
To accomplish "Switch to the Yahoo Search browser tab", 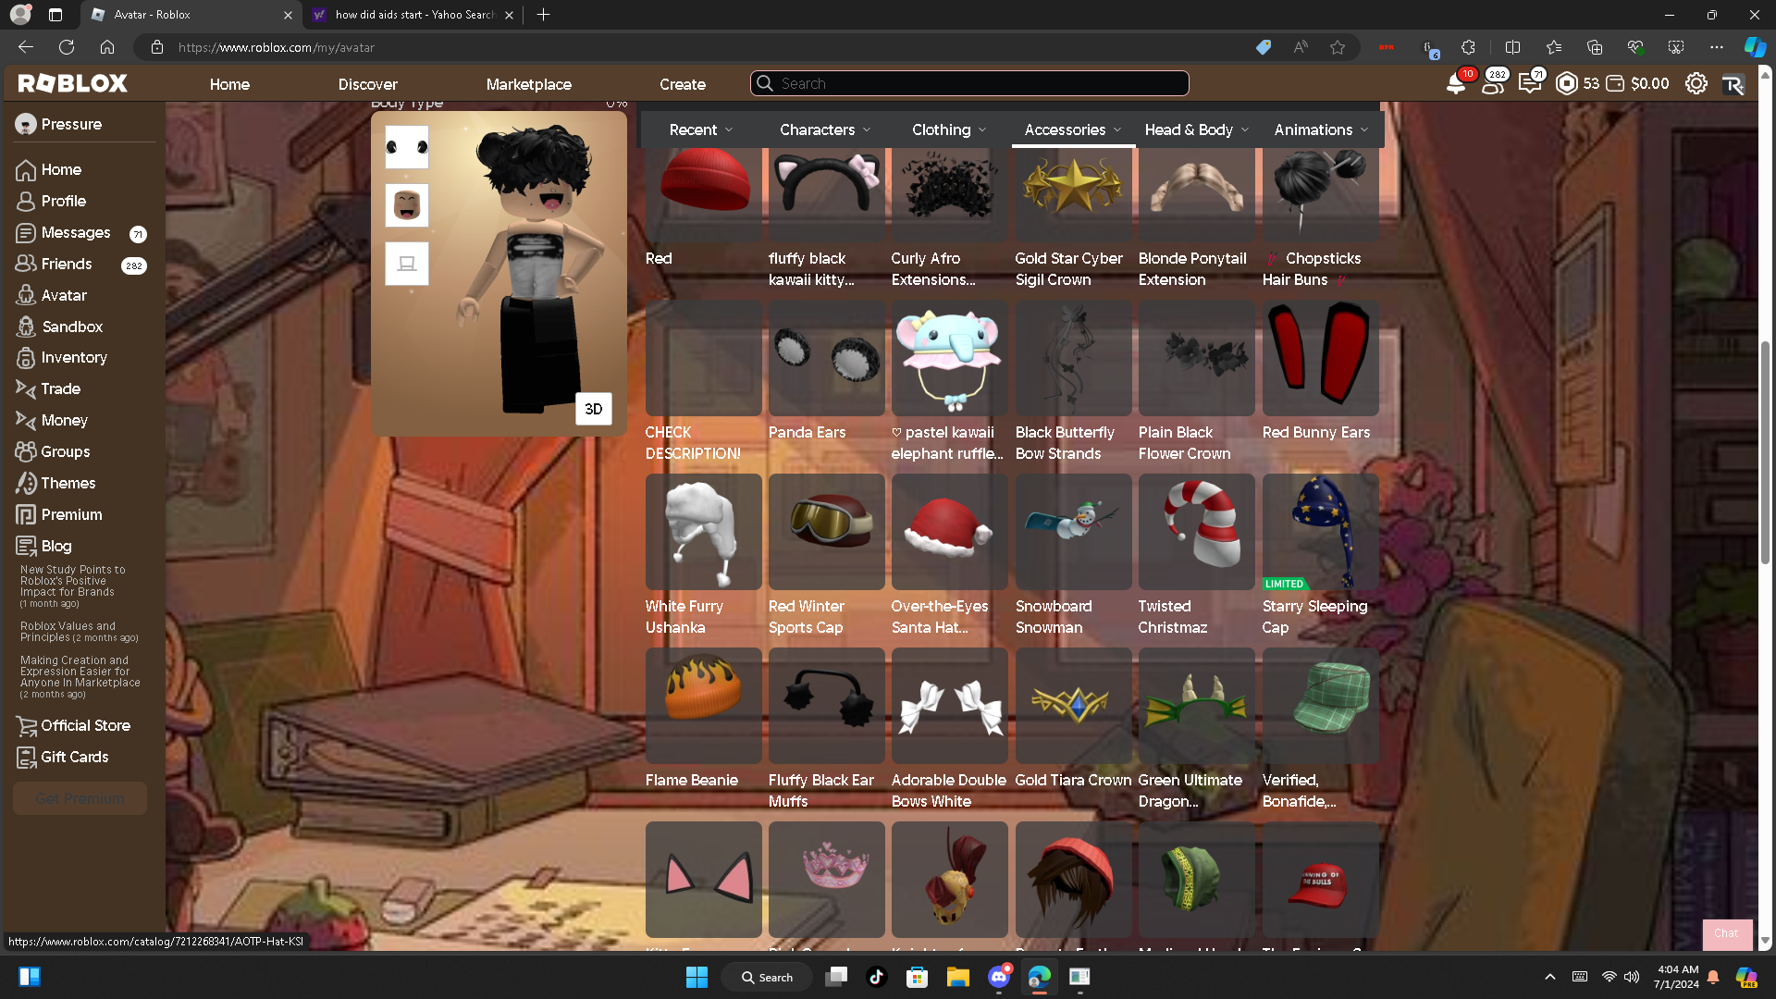I will (412, 15).
